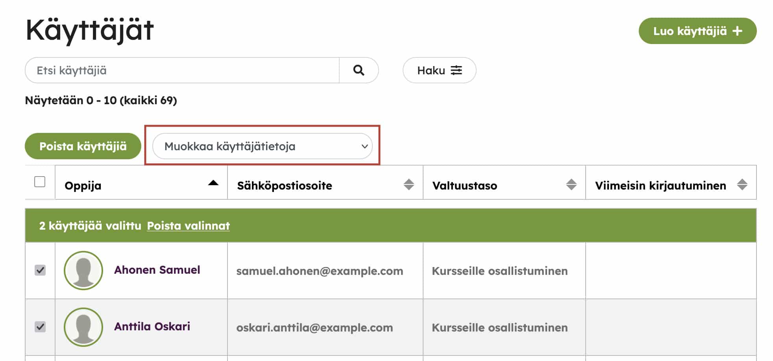Sort by Viimeisin kirjautuminen arrows
773x361 pixels.
[x=742, y=184]
